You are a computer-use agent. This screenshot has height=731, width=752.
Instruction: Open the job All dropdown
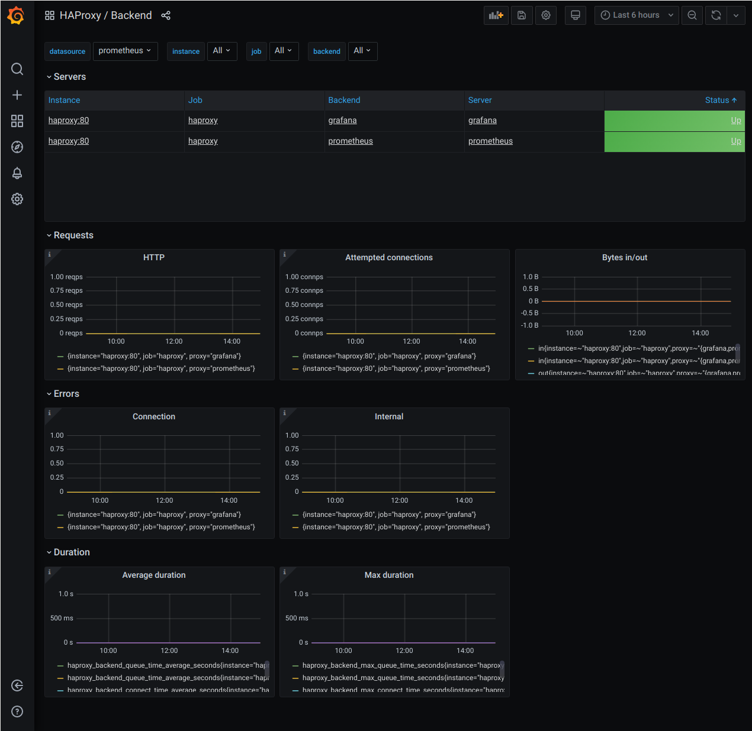(x=284, y=51)
